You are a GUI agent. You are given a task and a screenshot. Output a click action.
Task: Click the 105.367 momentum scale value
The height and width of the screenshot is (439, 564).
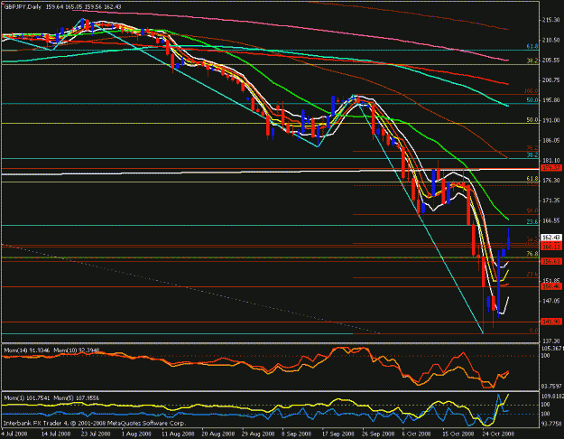[551, 349]
